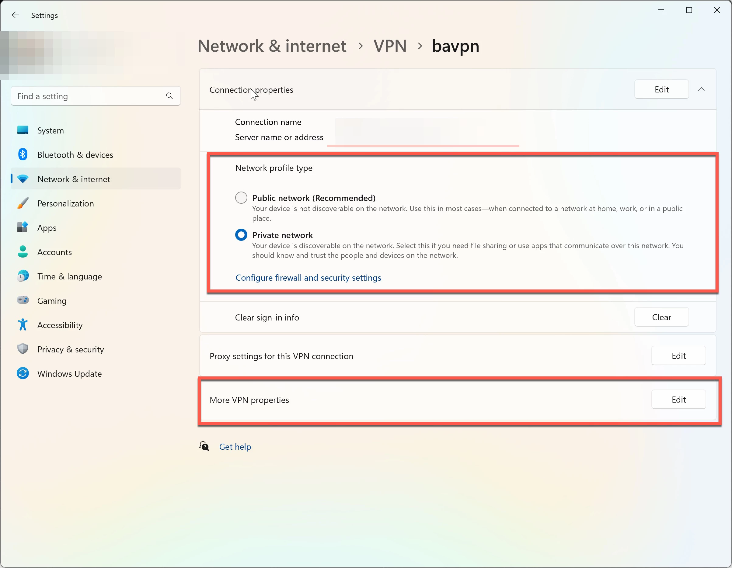Click the Accounts person icon
This screenshot has height=568, width=732.
click(x=23, y=252)
